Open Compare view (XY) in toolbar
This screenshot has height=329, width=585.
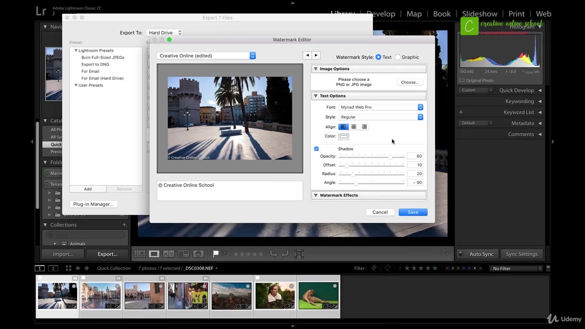[169, 254]
